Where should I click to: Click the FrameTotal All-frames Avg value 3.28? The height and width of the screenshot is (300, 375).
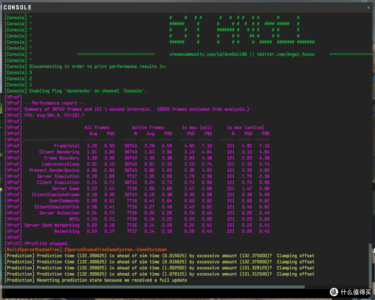click(92, 146)
